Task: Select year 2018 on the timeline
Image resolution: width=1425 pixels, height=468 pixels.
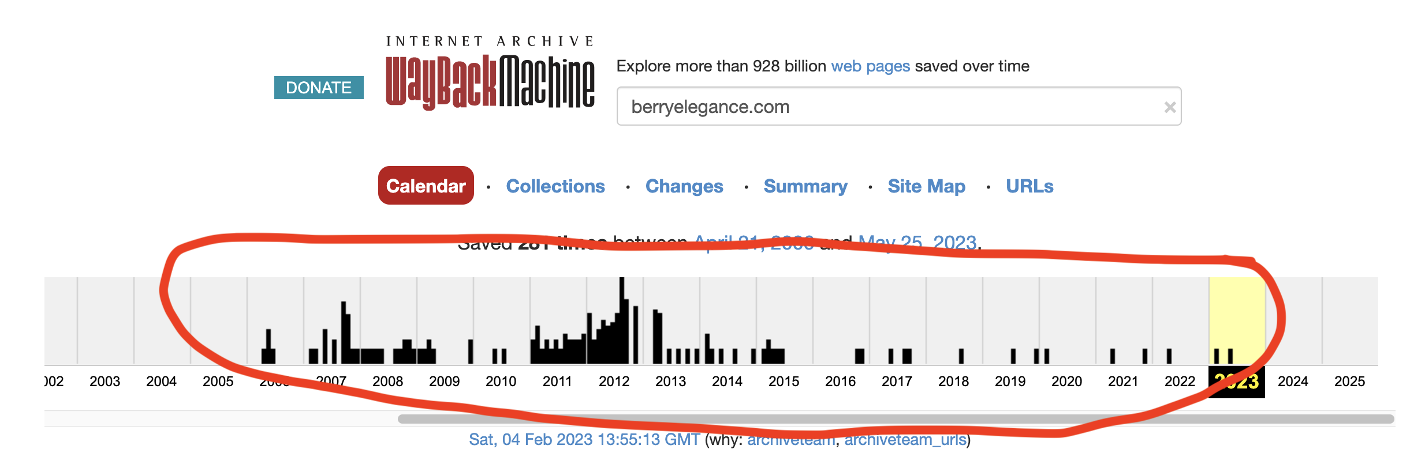Action: [954, 382]
